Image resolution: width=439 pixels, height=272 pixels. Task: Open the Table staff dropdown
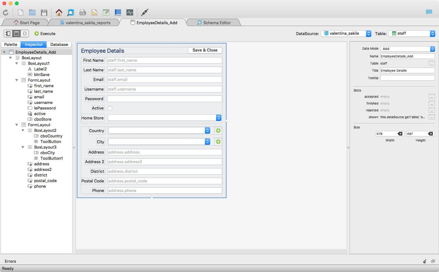(x=412, y=33)
